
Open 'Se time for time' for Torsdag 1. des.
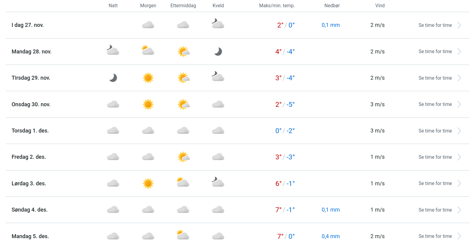[x=435, y=131]
